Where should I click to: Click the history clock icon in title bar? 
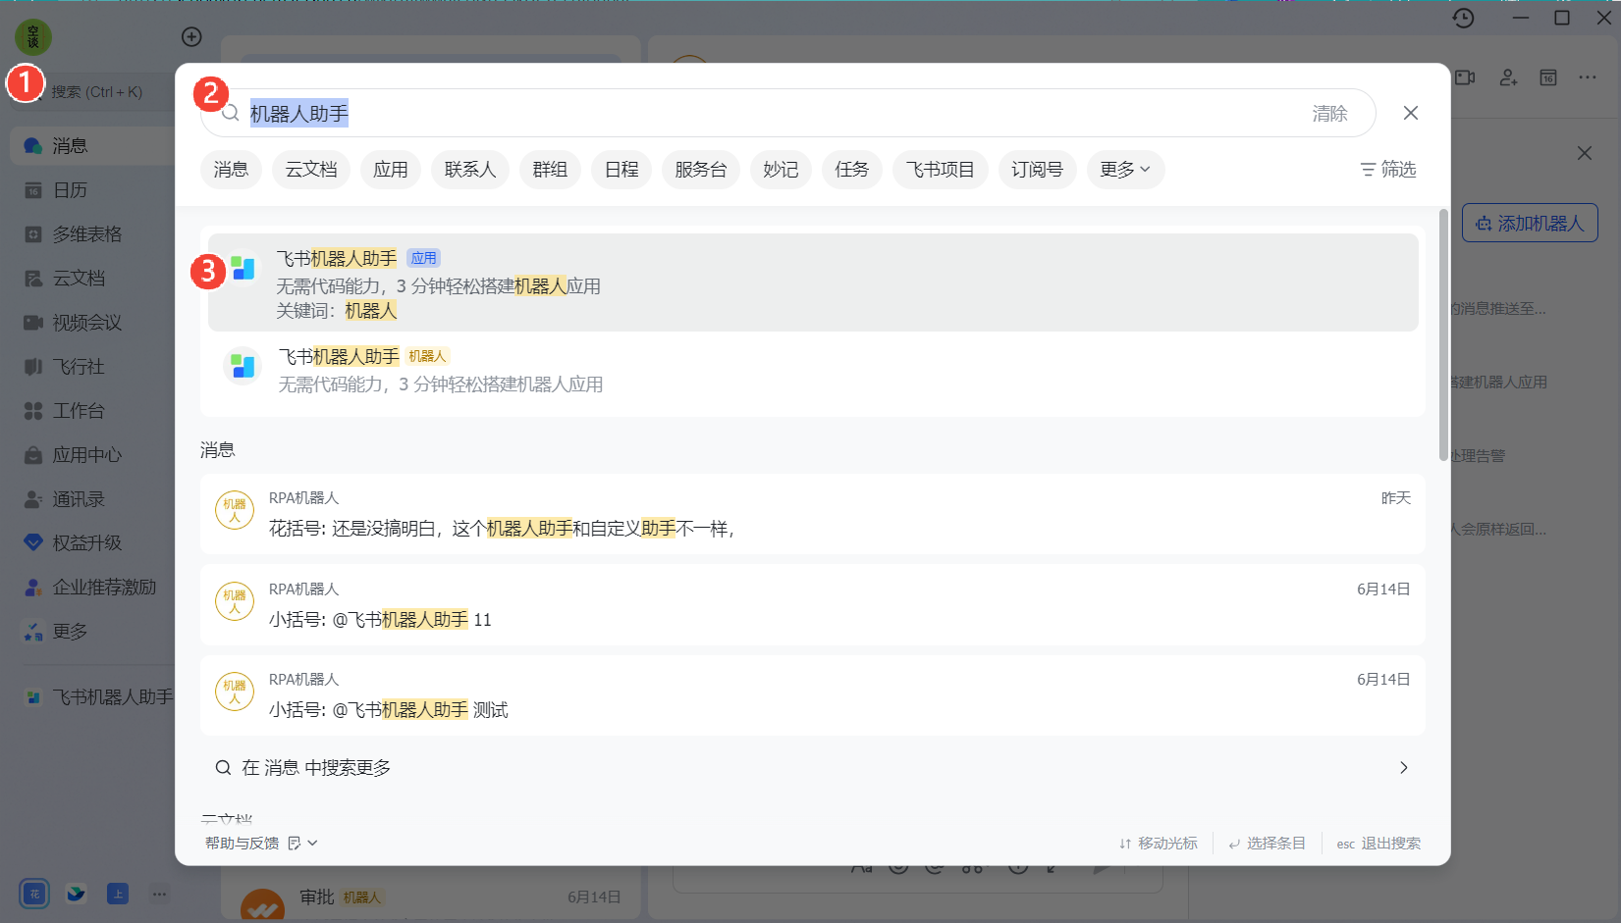click(1463, 18)
